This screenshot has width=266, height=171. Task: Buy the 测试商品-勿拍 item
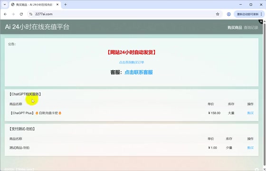click(250, 148)
